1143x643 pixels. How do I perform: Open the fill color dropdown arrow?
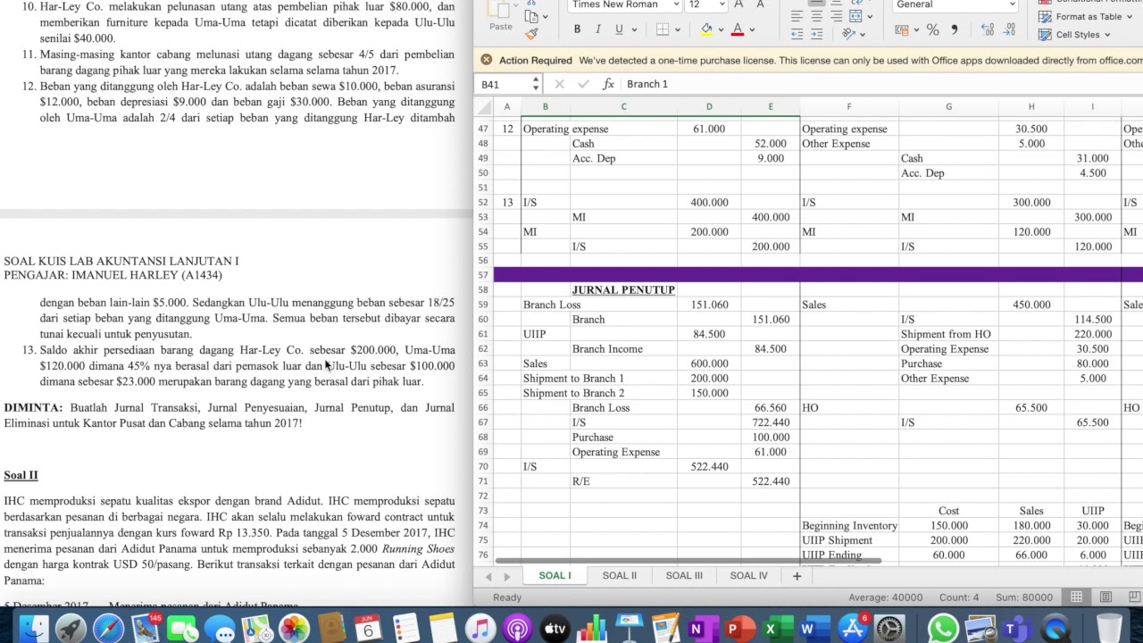click(x=721, y=29)
